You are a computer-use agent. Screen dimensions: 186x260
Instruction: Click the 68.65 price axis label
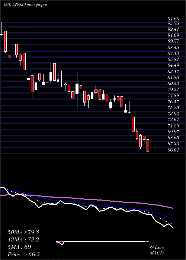(173, 138)
